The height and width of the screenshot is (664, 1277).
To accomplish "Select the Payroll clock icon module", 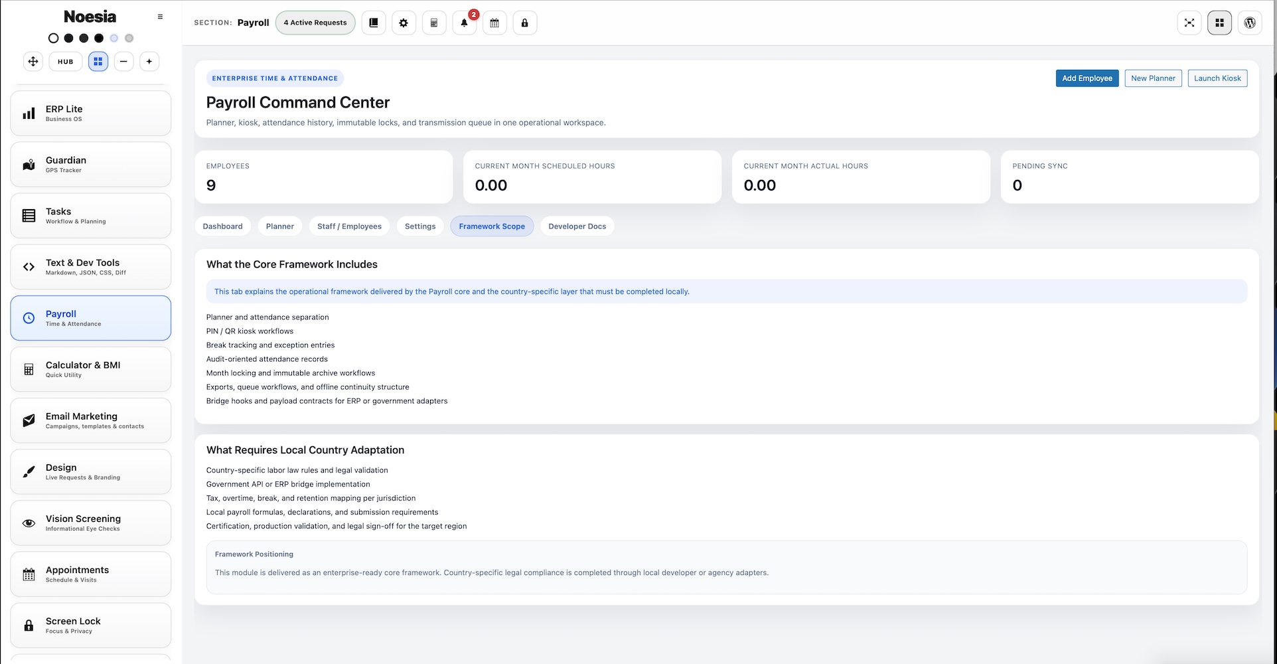I will point(91,318).
